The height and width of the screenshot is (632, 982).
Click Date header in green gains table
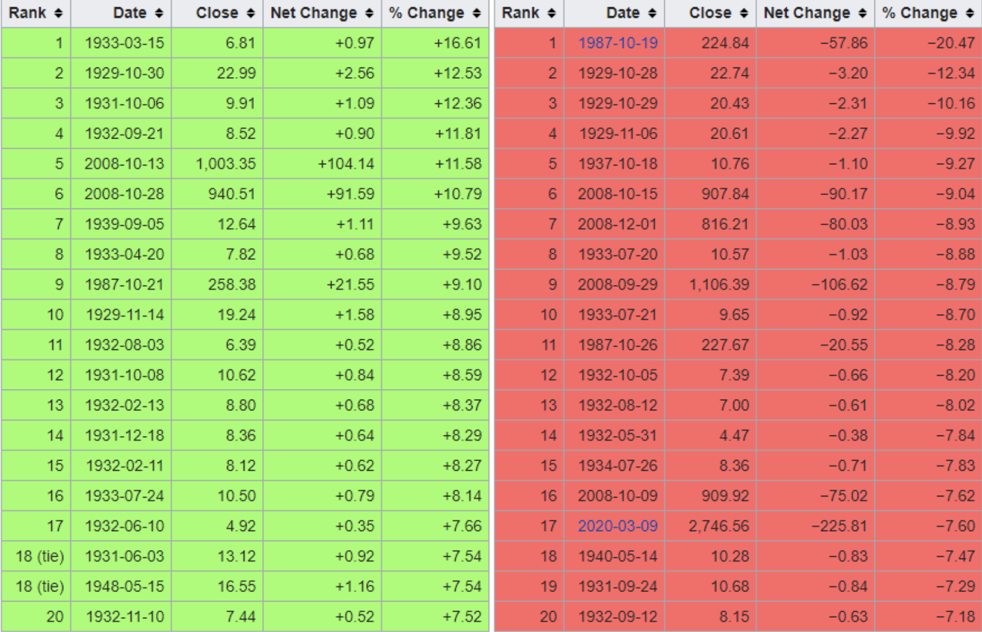121,13
